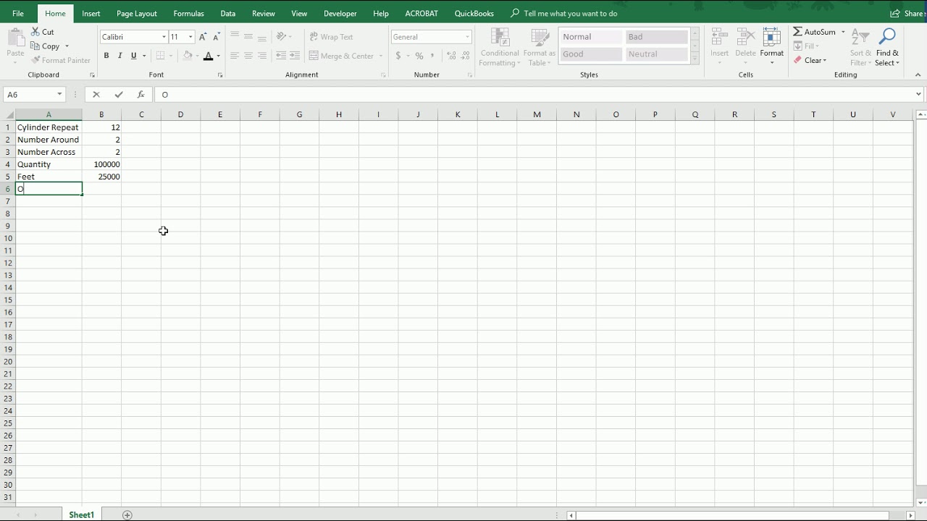
Task: Open the font color red A button
Action: click(209, 56)
